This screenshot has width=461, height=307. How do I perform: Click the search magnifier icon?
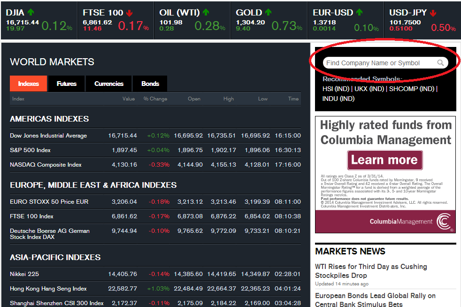pos(440,62)
